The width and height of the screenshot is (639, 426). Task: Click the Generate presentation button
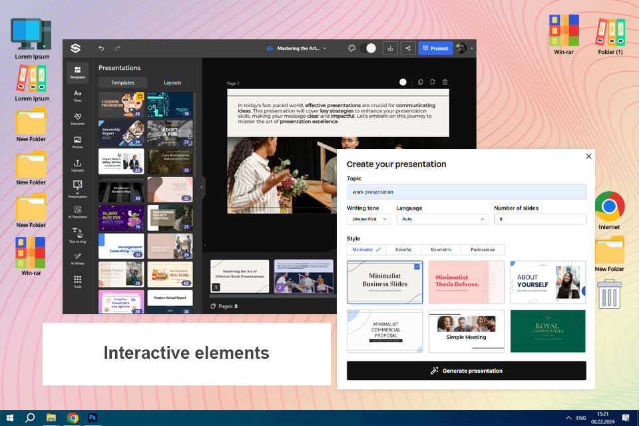click(x=466, y=371)
